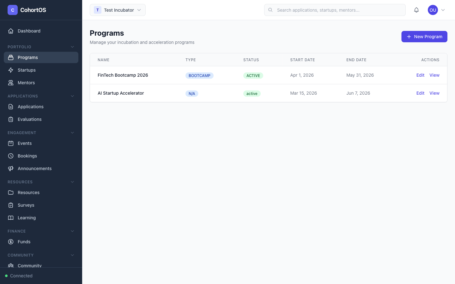
Task: Open the Dashboard from sidebar
Action: click(x=29, y=31)
